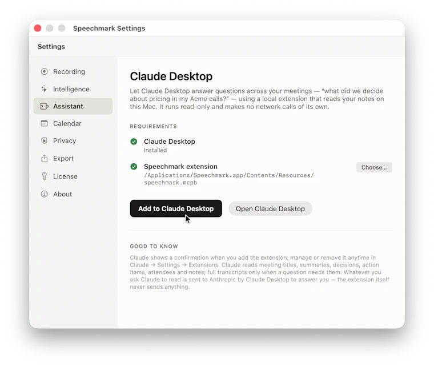
Task: Click the gray zoom window button
Action: pyautogui.click(x=62, y=28)
